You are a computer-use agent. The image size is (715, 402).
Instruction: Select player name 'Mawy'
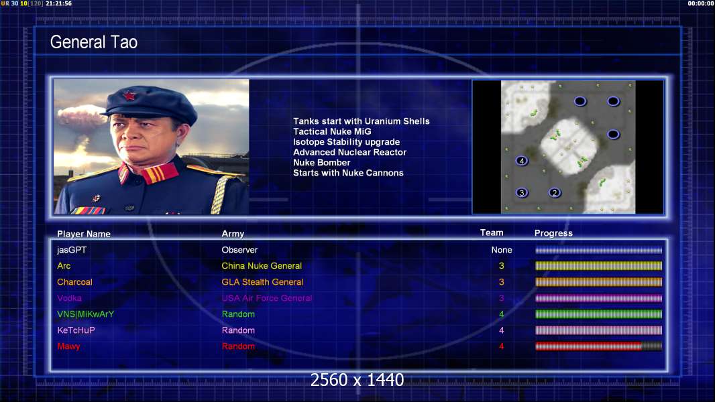pos(68,346)
